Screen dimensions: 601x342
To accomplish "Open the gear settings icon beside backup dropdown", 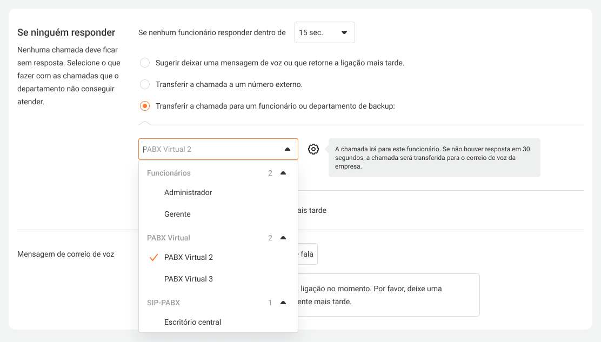I will (x=313, y=149).
